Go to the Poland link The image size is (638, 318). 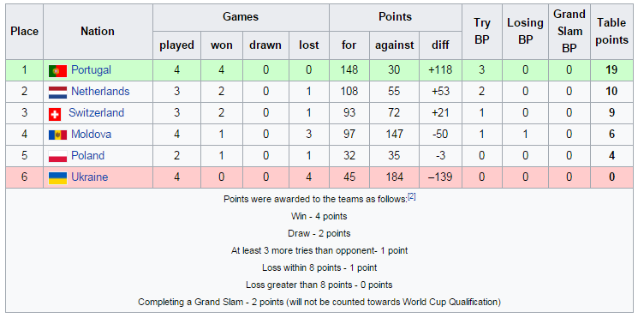pyautogui.click(x=88, y=155)
